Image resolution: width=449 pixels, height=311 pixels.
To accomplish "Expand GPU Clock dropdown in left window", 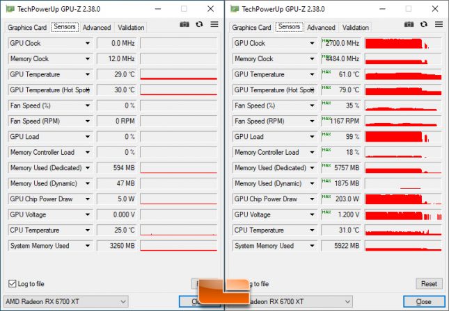I will 88,44.
